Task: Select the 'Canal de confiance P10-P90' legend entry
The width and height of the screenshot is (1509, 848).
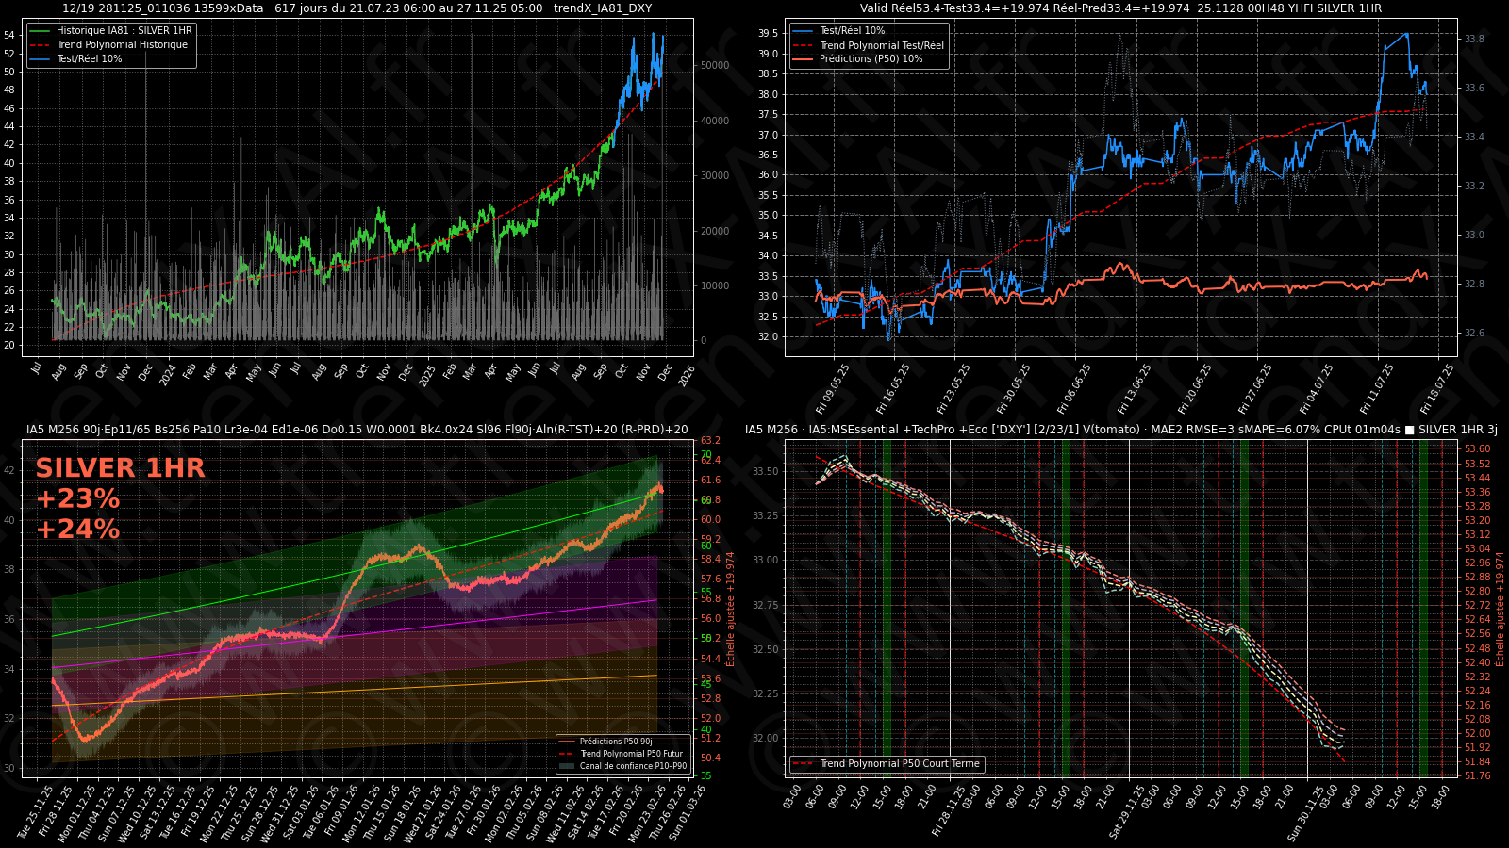Action: 633,766
